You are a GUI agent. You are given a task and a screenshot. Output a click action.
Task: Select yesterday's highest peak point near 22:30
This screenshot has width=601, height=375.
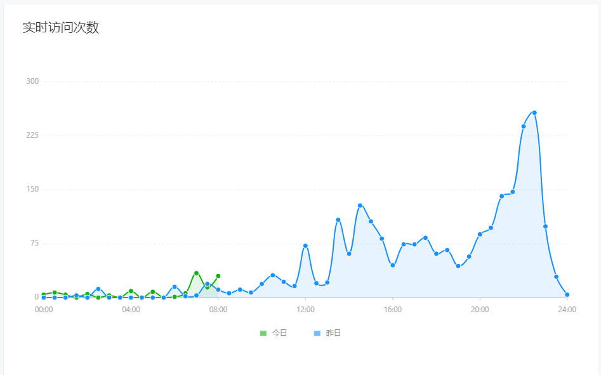534,113
